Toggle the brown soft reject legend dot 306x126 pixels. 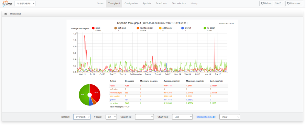[x=116, y=28]
